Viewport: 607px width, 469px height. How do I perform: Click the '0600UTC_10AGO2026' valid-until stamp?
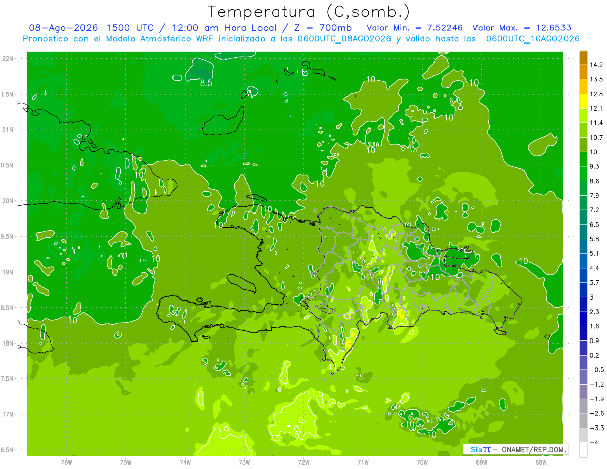click(533, 39)
